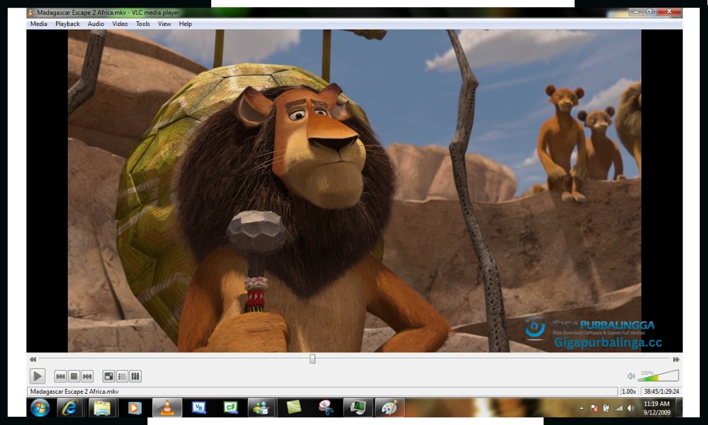The height and width of the screenshot is (425, 708).
Task: Click the power plug tray icon
Action: (x=606, y=408)
